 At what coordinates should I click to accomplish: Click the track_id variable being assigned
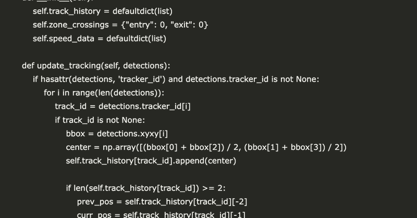click(x=72, y=106)
